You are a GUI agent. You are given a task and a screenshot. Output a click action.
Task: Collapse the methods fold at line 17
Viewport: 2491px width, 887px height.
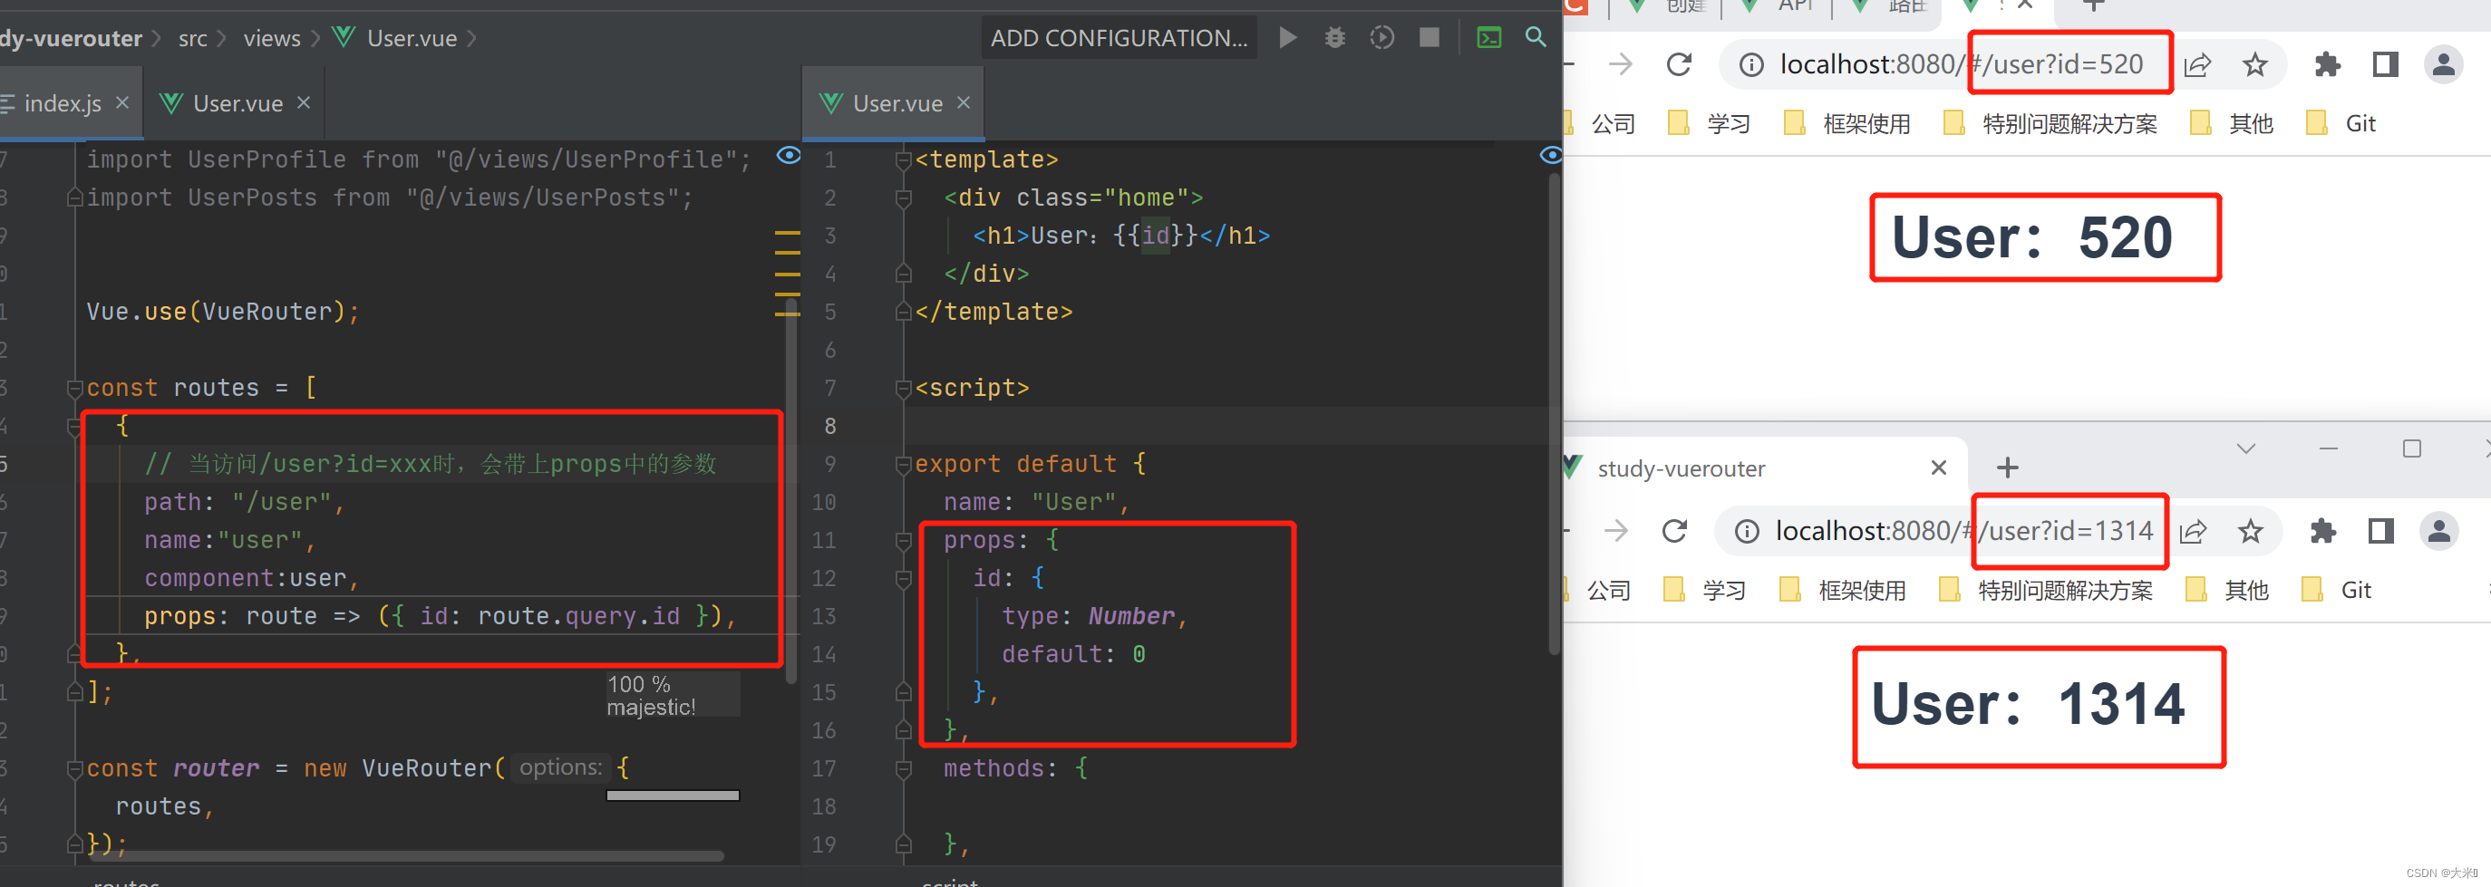(903, 769)
